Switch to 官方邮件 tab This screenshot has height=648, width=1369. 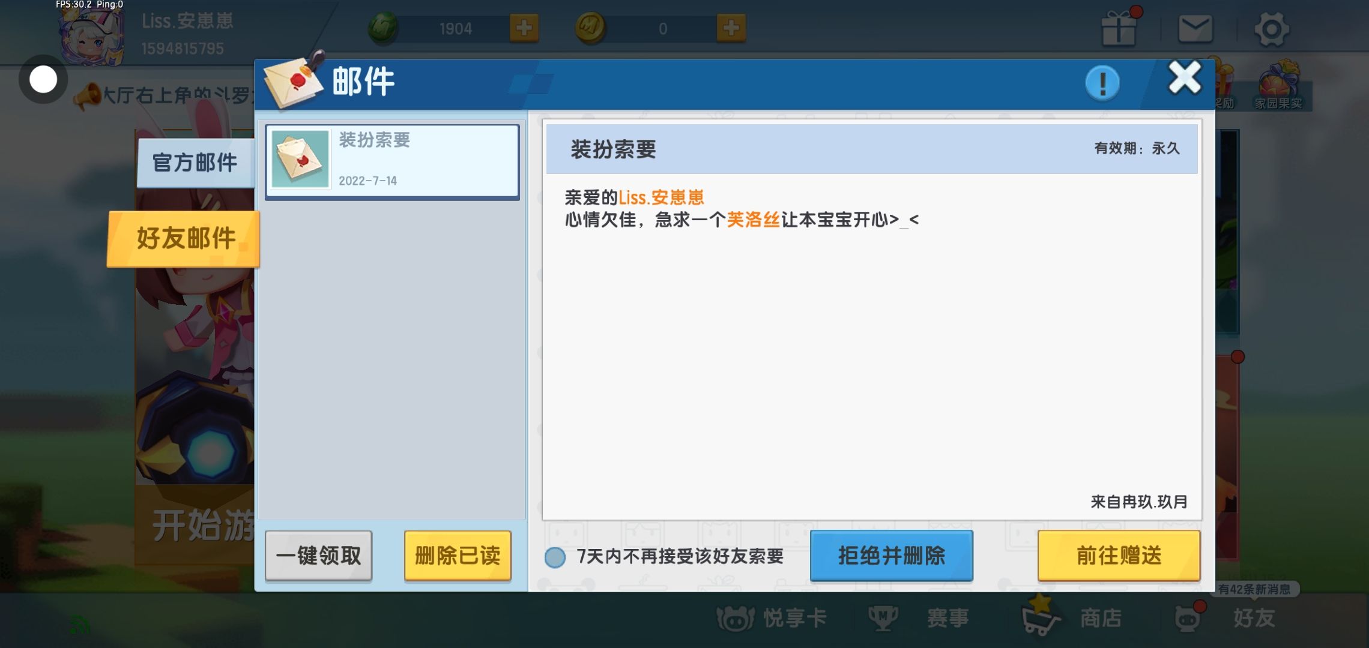(x=195, y=163)
